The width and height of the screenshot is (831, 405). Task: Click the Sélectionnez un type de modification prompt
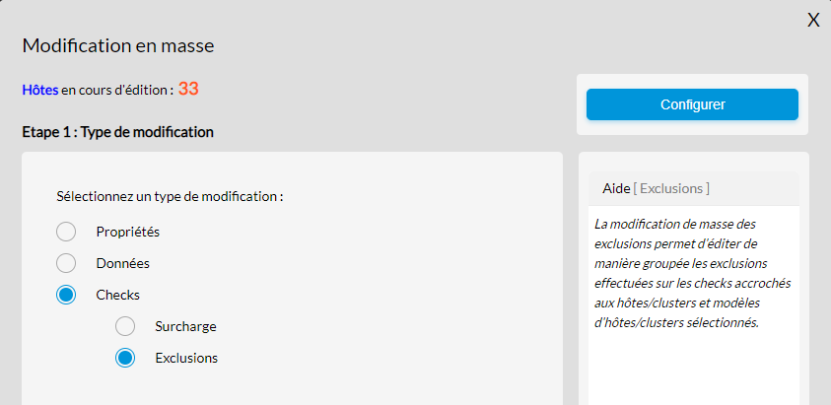(170, 196)
